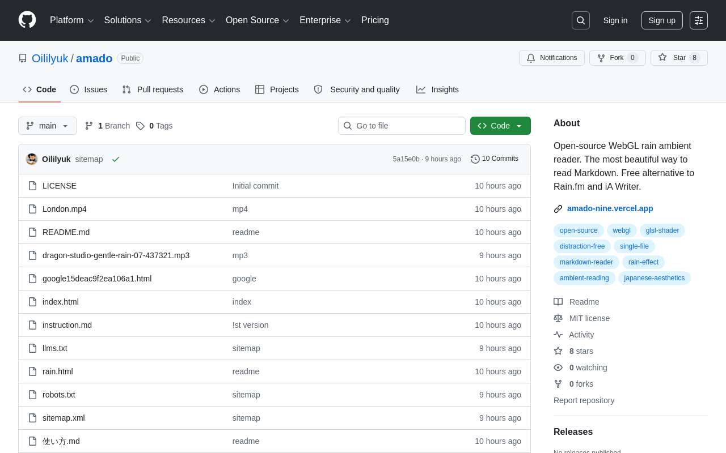The image size is (726, 453).
Task: Focus the Go to file search field
Action: (x=402, y=126)
